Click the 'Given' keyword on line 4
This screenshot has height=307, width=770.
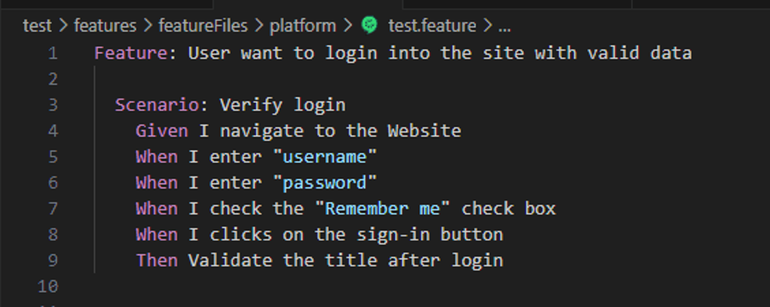(162, 131)
